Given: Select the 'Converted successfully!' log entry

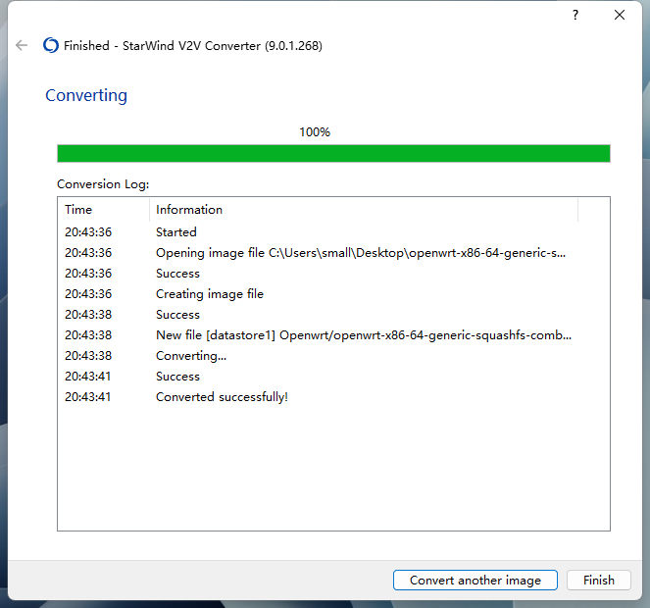Looking at the screenshot, I should [x=222, y=397].
